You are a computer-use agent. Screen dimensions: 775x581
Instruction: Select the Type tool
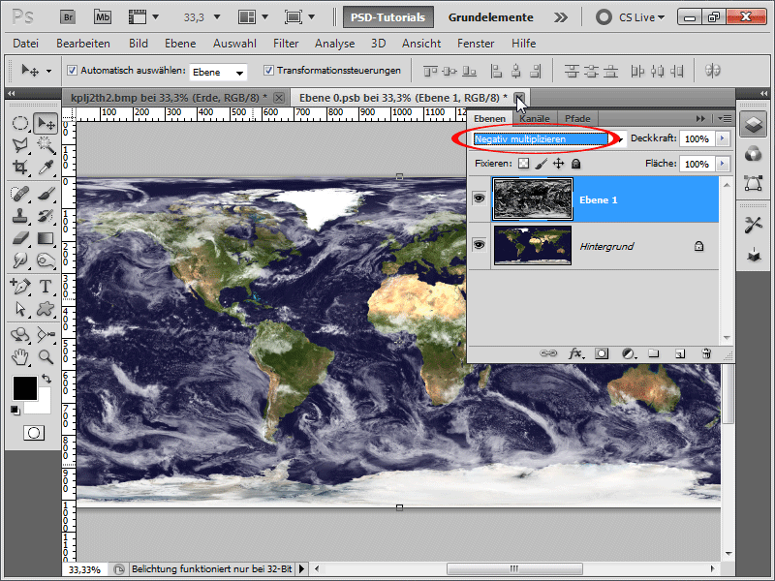46,286
